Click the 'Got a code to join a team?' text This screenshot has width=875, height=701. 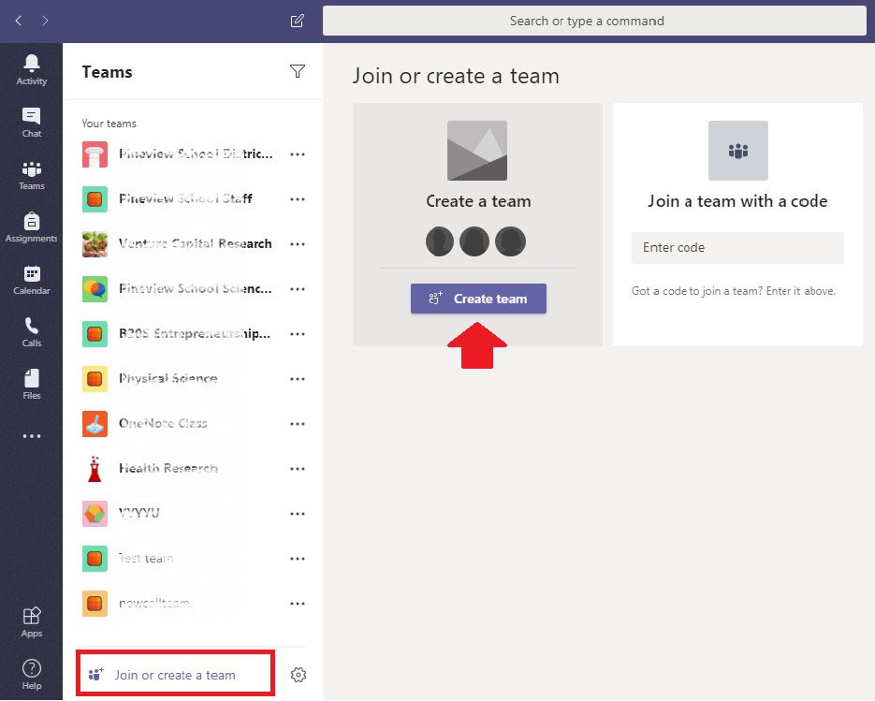click(x=734, y=291)
